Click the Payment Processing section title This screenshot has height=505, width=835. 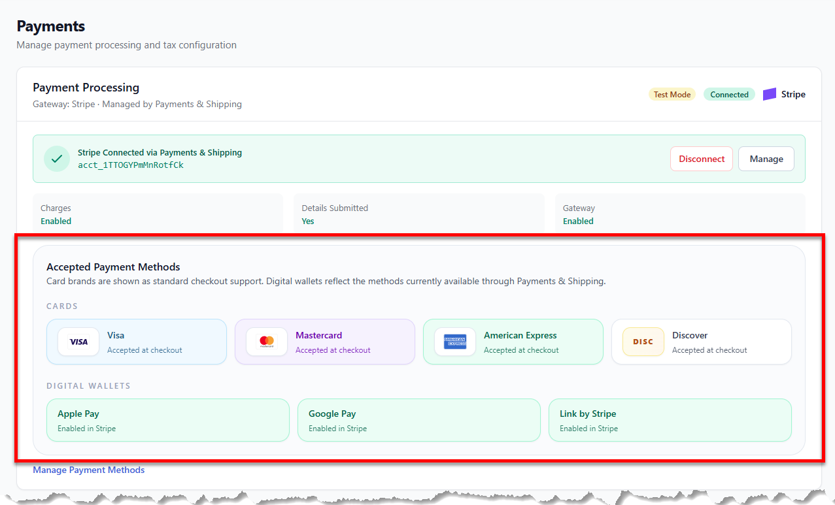(86, 88)
